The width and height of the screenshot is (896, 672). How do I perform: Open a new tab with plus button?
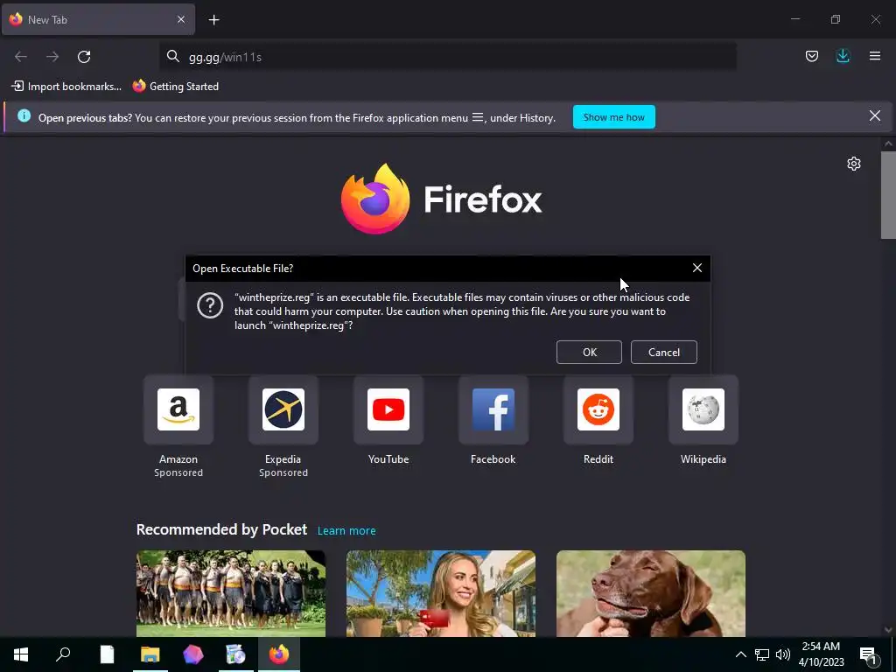tap(213, 20)
